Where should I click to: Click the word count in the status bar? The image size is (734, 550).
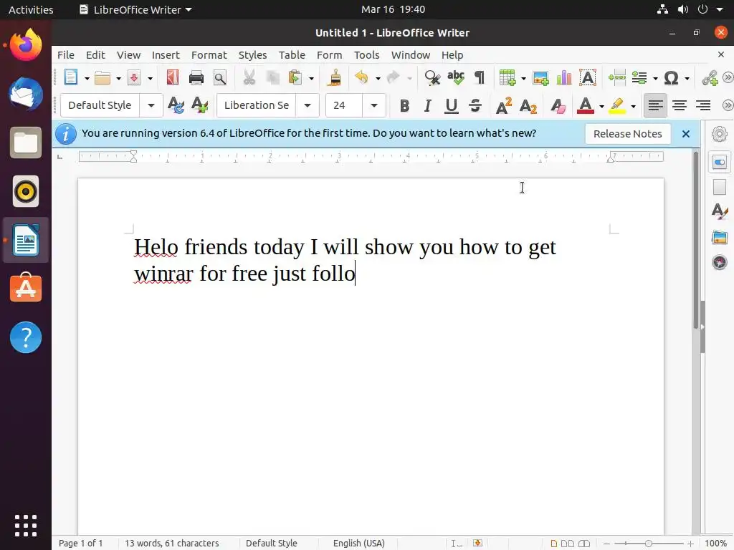[x=172, y=543]
